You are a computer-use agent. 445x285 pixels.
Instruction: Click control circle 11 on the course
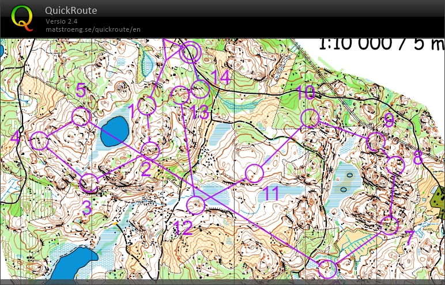(254, 173)
